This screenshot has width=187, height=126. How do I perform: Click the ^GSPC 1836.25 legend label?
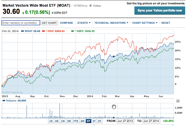pyautogui.click(x=85, y=31)
